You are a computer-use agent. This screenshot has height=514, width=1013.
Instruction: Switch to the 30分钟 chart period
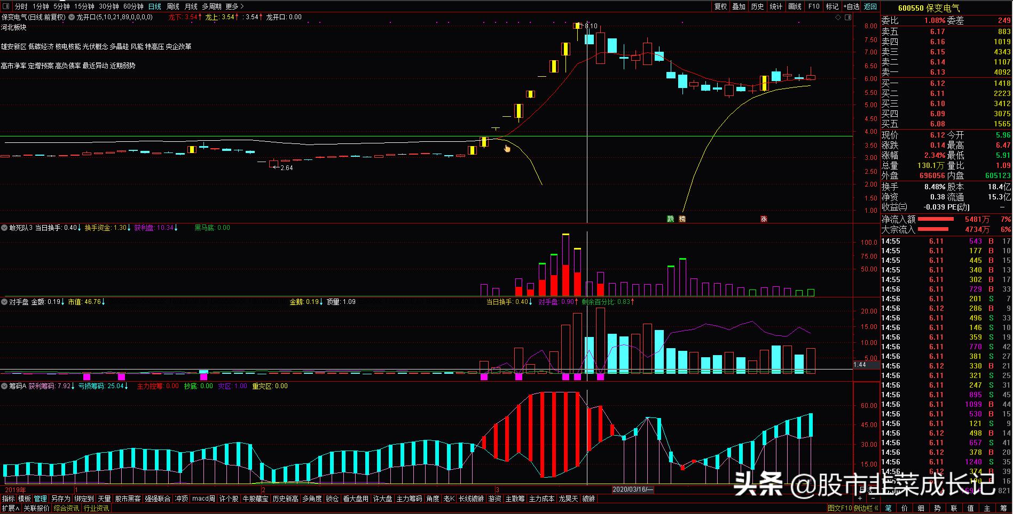pyautogui.click(x=109, y=6)
